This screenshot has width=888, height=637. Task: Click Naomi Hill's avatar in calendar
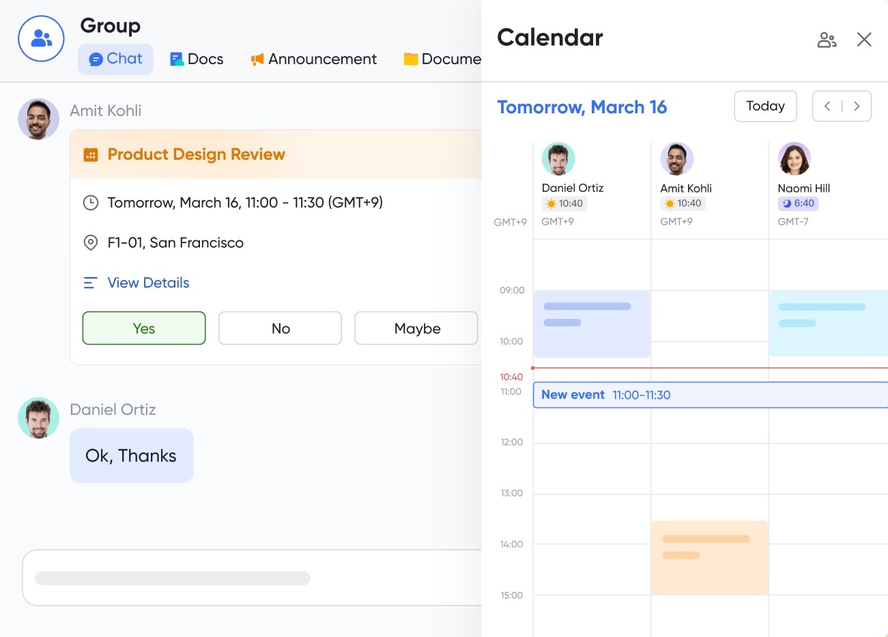(794, 159)
